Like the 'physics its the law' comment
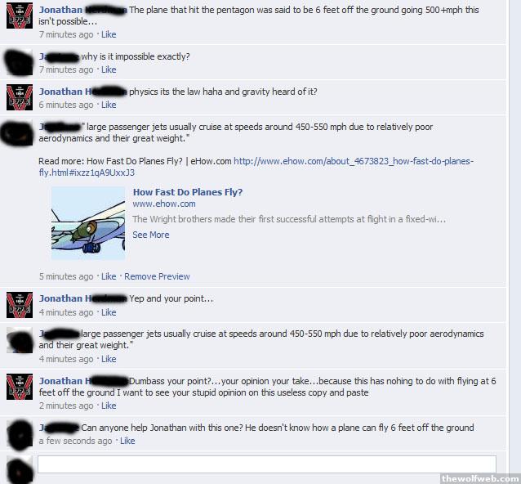 pos(109,105)
